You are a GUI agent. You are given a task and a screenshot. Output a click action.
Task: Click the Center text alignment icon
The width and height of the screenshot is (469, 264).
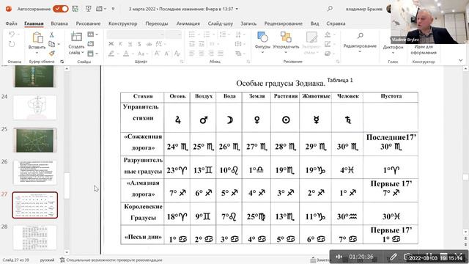[202, 54]
